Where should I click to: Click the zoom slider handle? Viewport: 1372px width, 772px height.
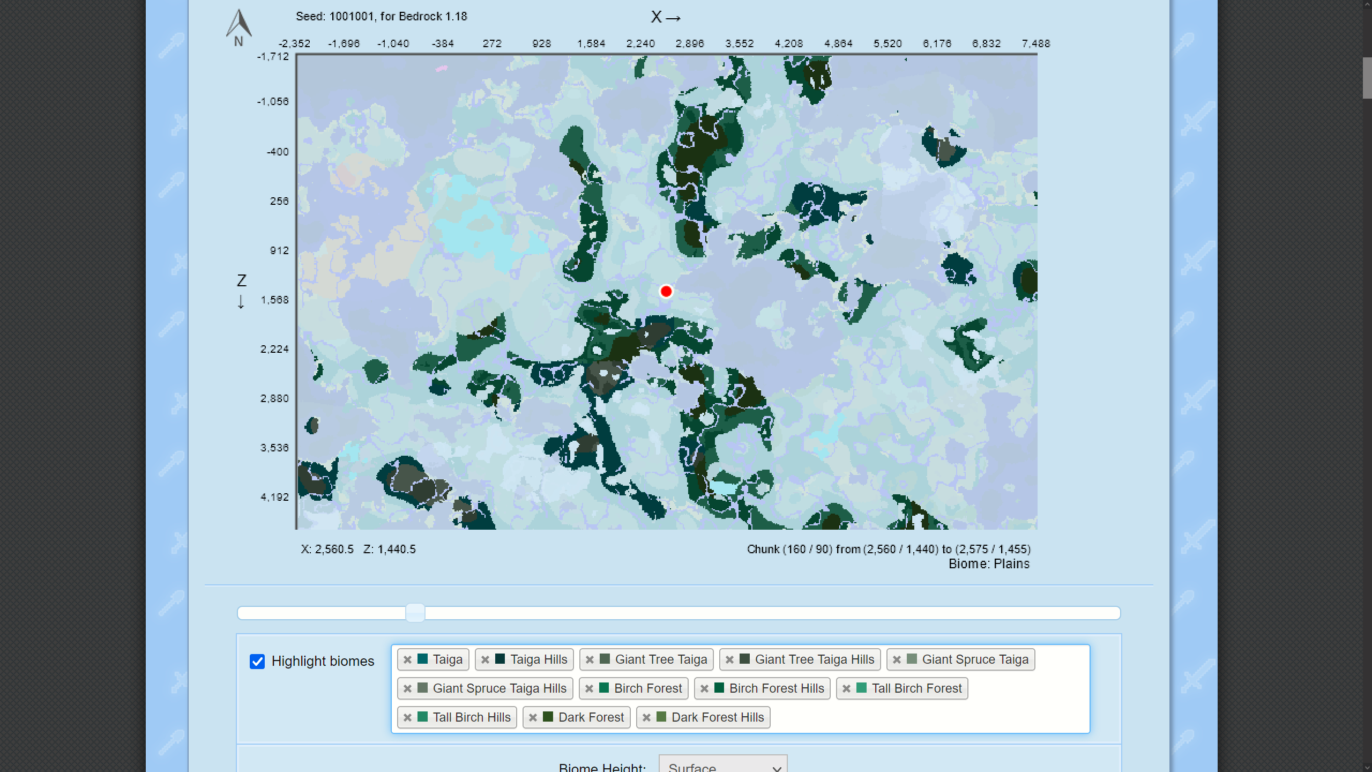tap(415, 613)
